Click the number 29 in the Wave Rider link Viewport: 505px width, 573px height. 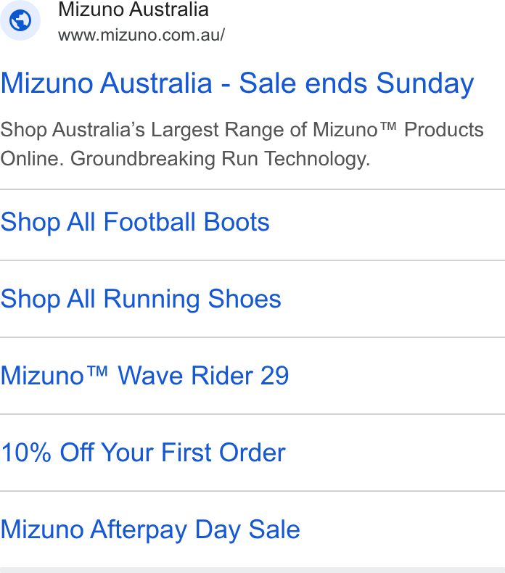click(274, 376)
